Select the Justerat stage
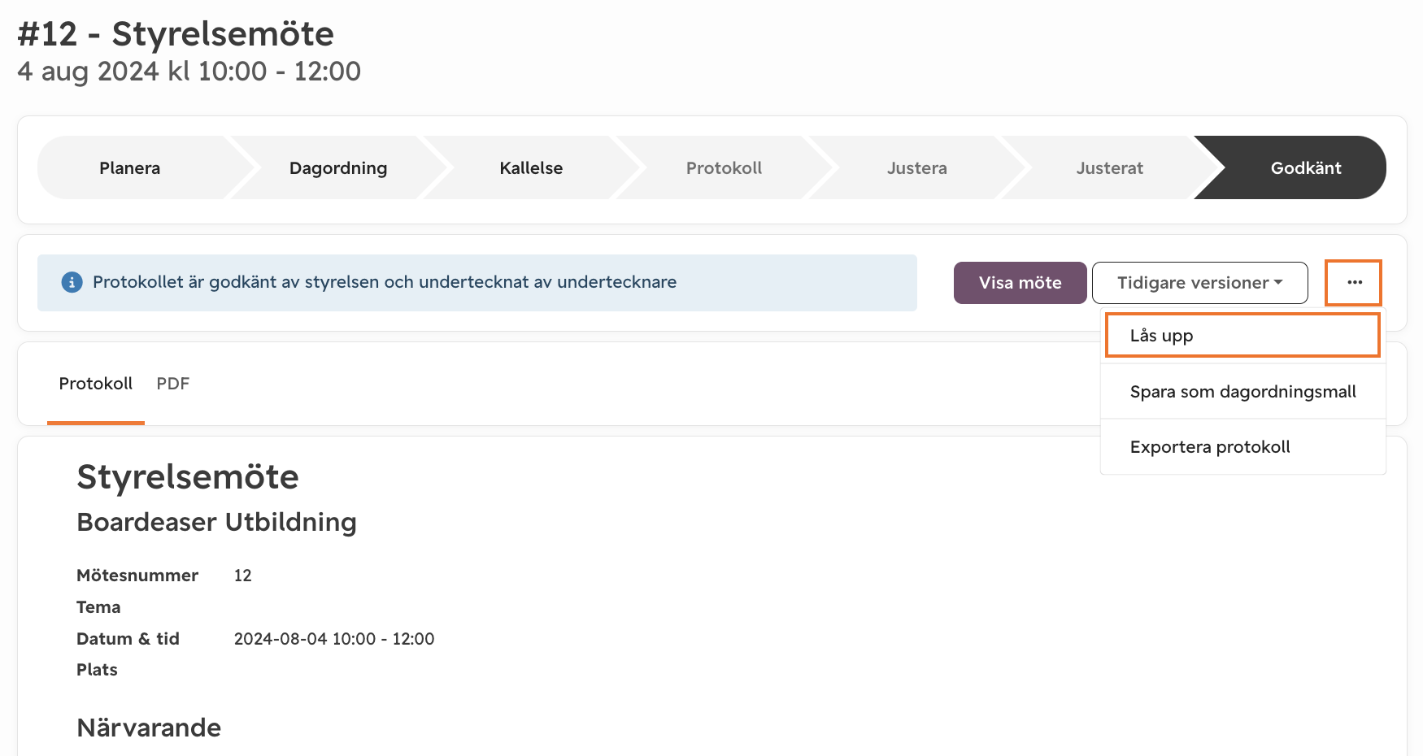Screen dimensions: 1423x756 click(1109, 167)
